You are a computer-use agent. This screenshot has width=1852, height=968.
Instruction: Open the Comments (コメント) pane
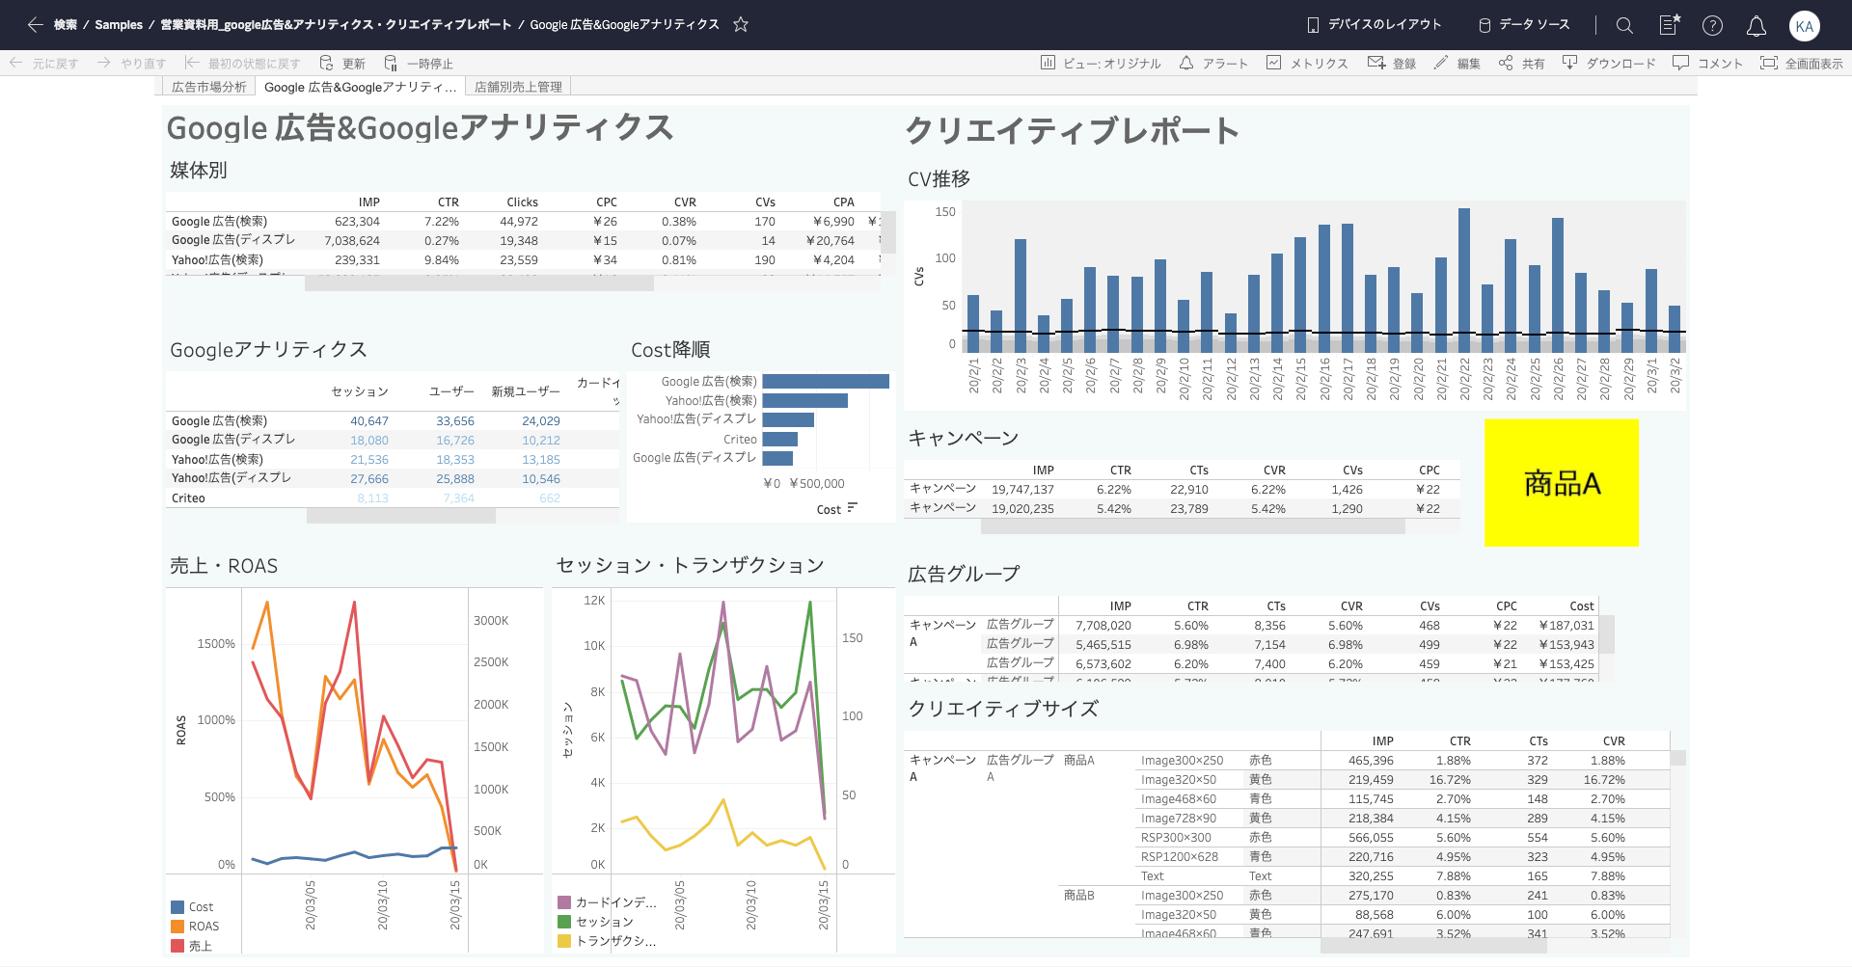point(1707,64)
